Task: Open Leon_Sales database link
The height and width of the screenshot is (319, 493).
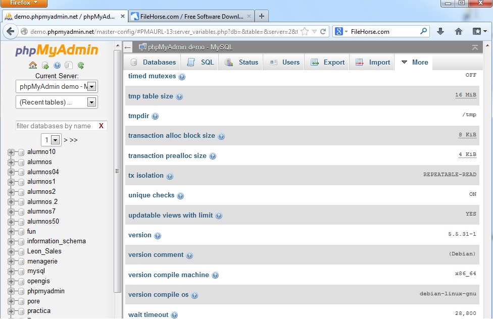Action: 44,251
